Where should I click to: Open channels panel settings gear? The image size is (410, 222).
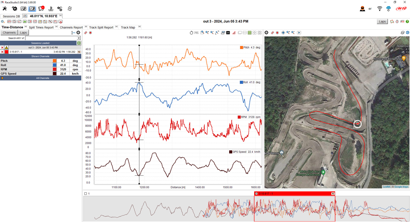click(x=78, y=33)
